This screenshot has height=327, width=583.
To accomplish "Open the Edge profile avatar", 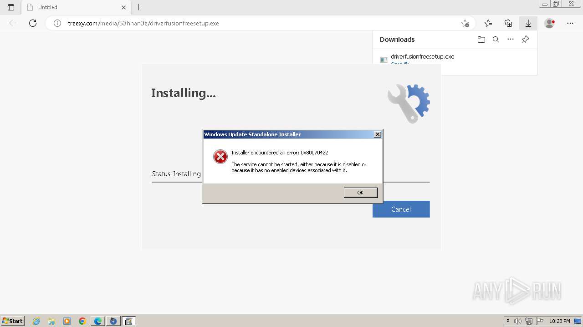I will pos(550,23).
